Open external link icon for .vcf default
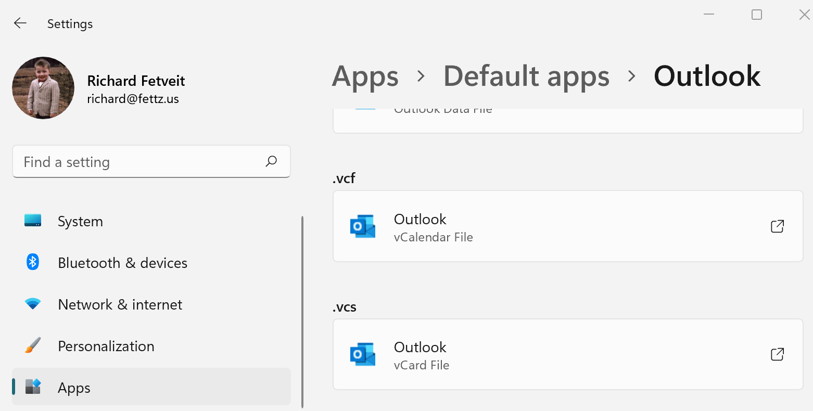The image size is (813, 411). (777, 226)
